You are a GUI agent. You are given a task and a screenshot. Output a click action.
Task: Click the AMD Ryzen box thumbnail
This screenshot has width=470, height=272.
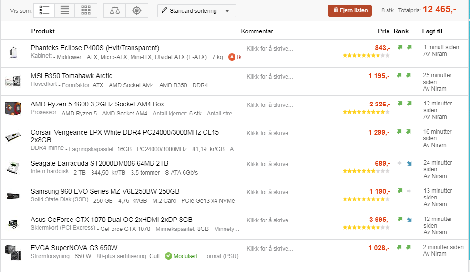13,108
